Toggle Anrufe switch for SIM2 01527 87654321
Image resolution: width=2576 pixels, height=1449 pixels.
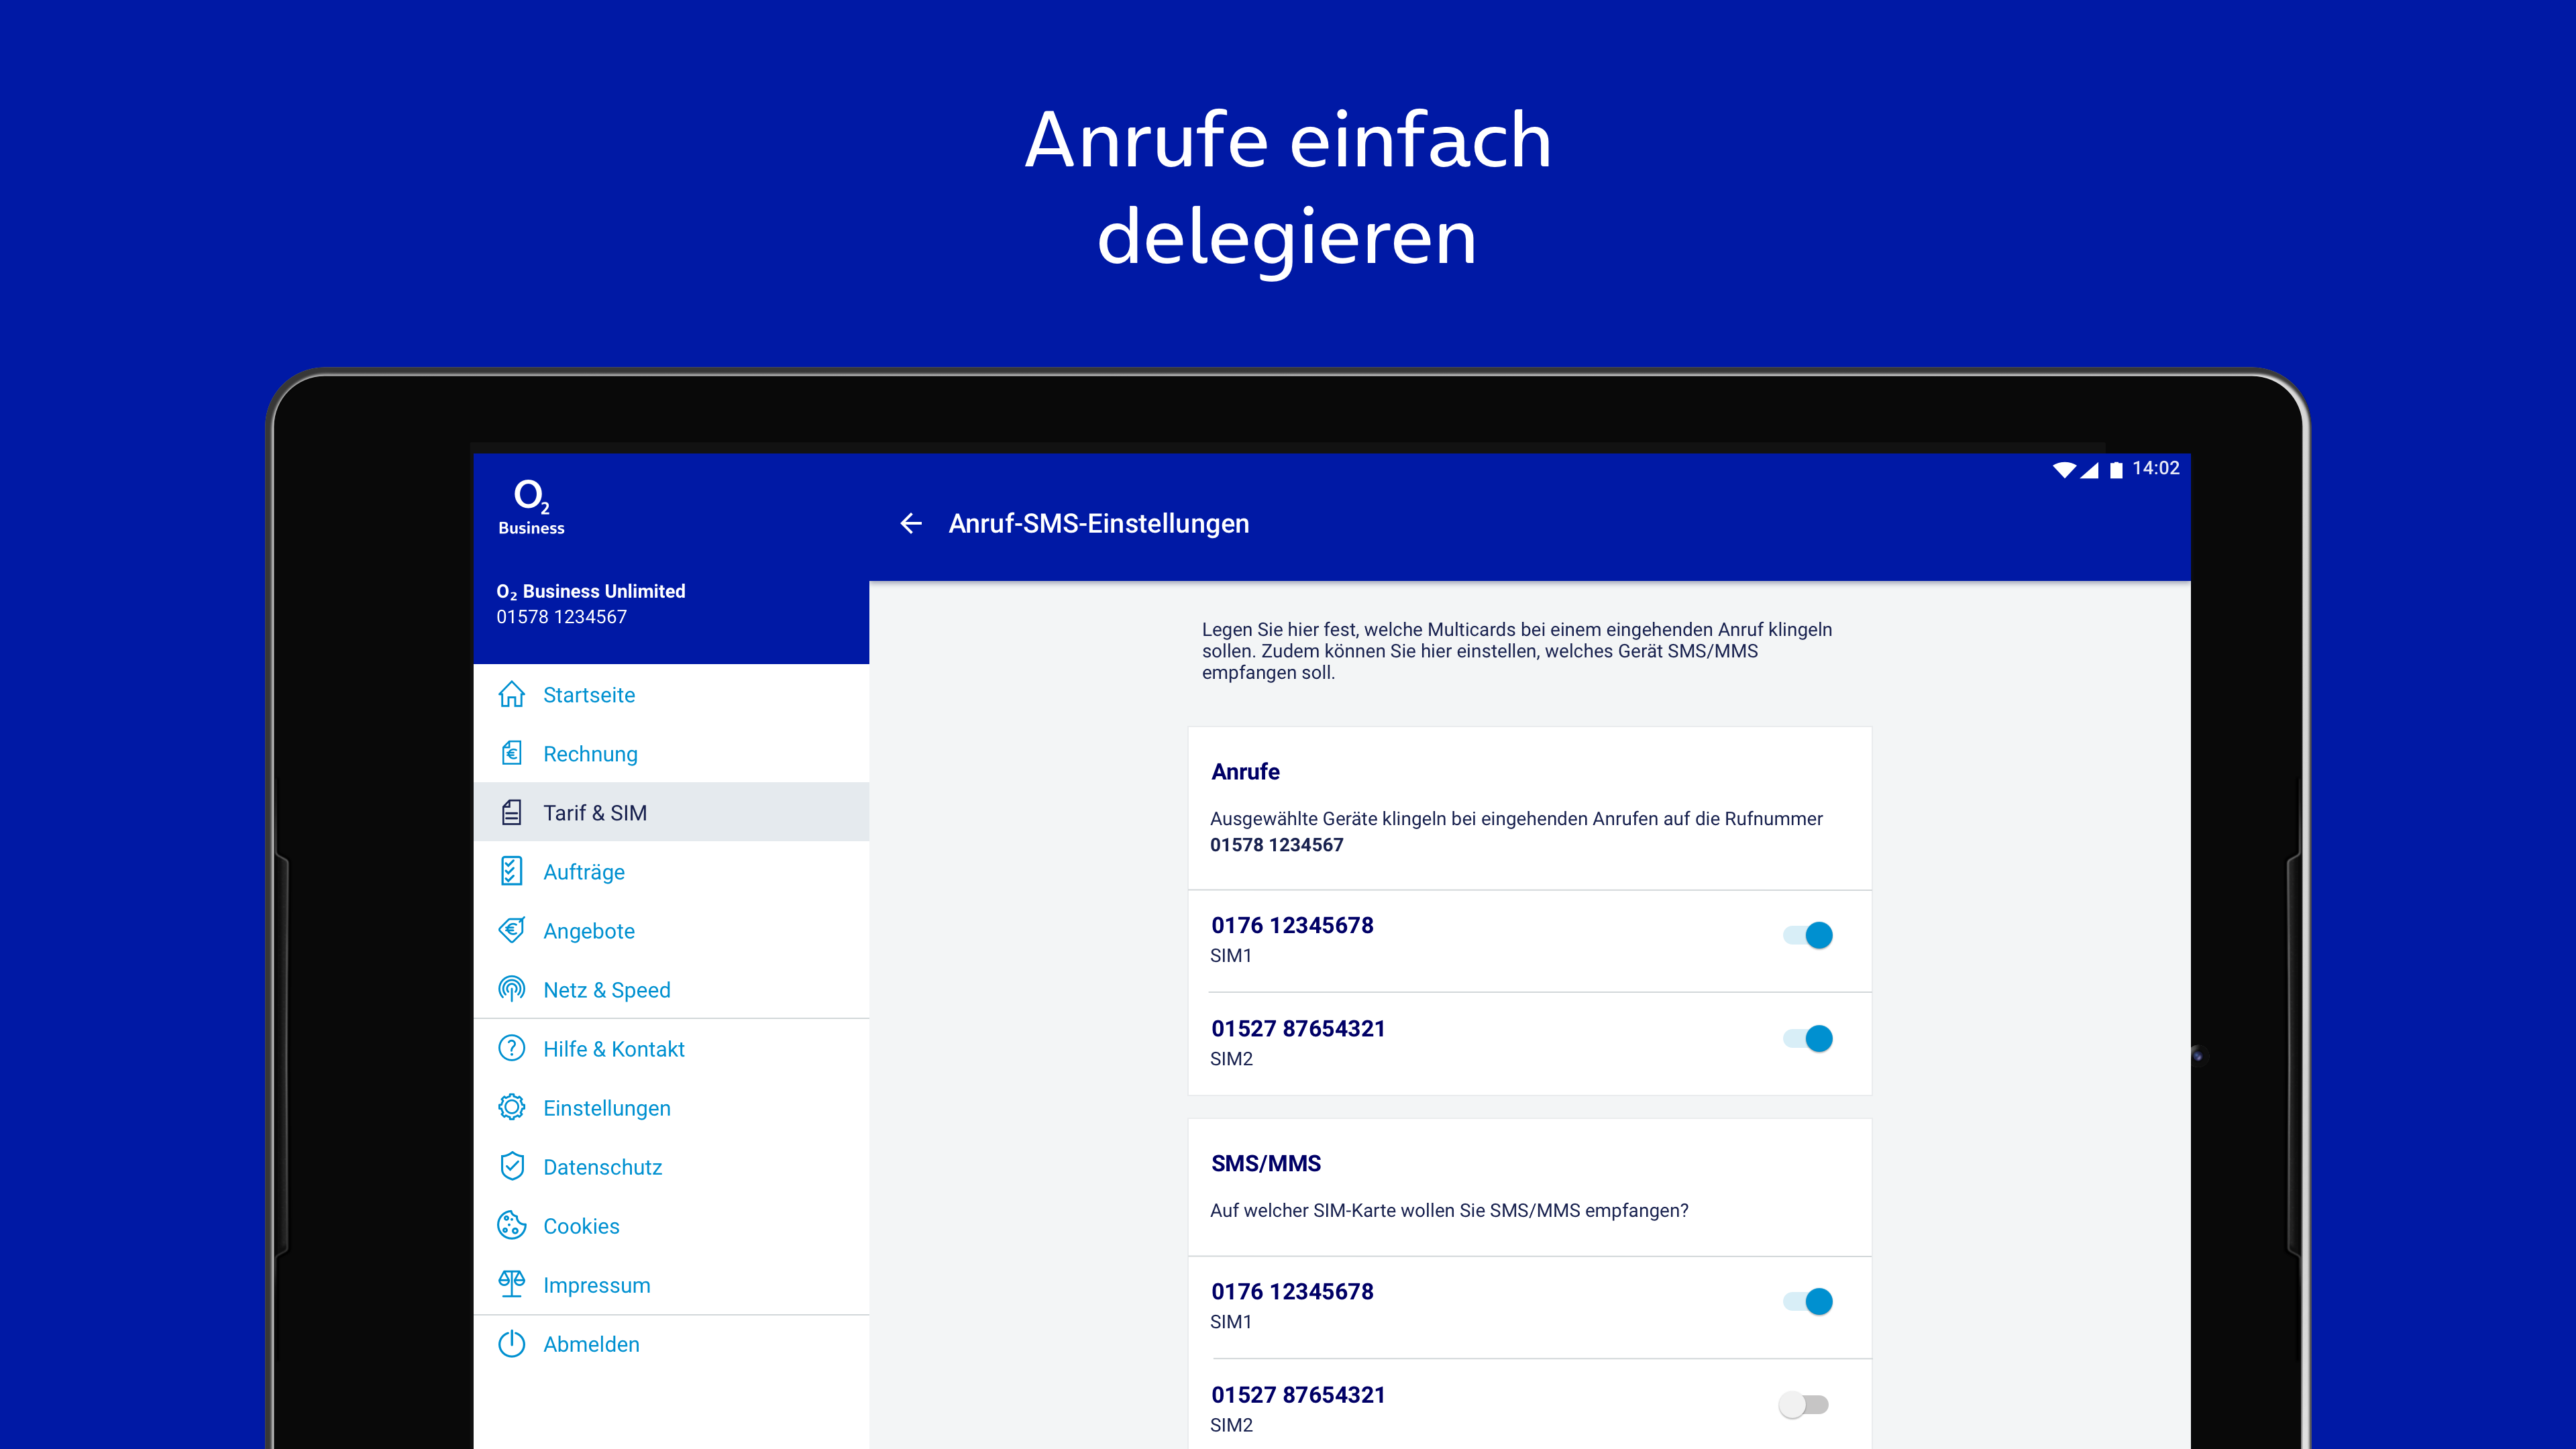click(1807, 1038)
